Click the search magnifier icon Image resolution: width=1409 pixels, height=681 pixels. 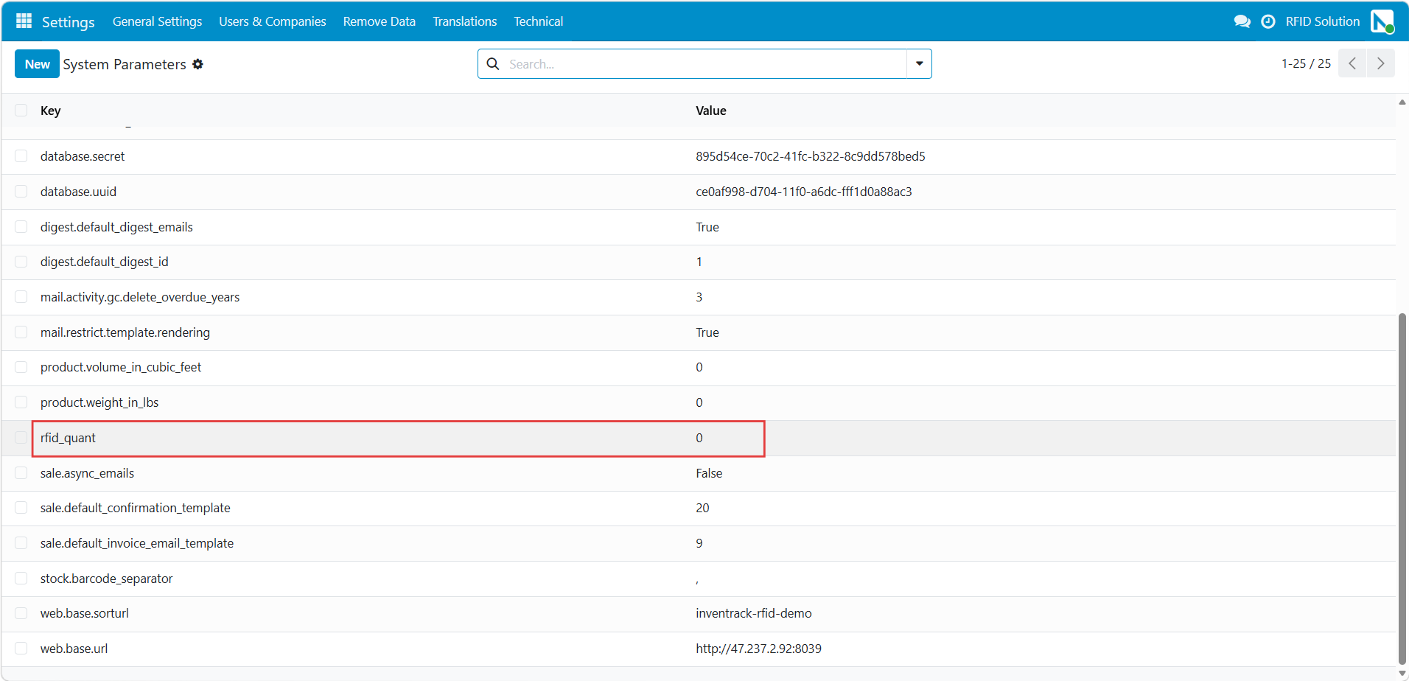tap(493, 64)
